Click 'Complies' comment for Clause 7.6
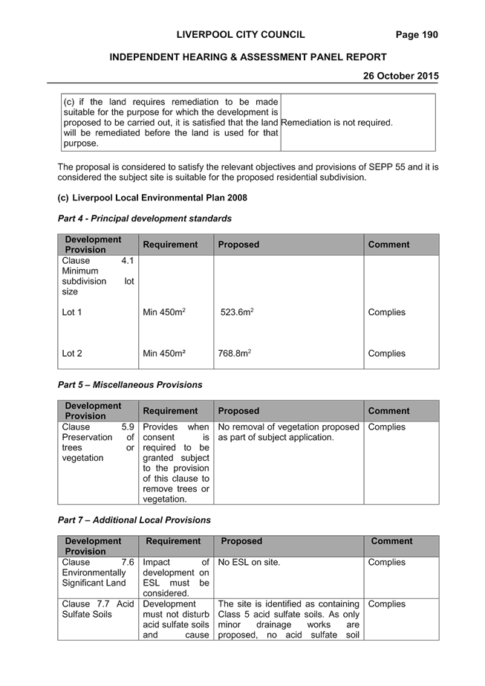The width and height of the screenshot is (485, 686). coord(387,562)
